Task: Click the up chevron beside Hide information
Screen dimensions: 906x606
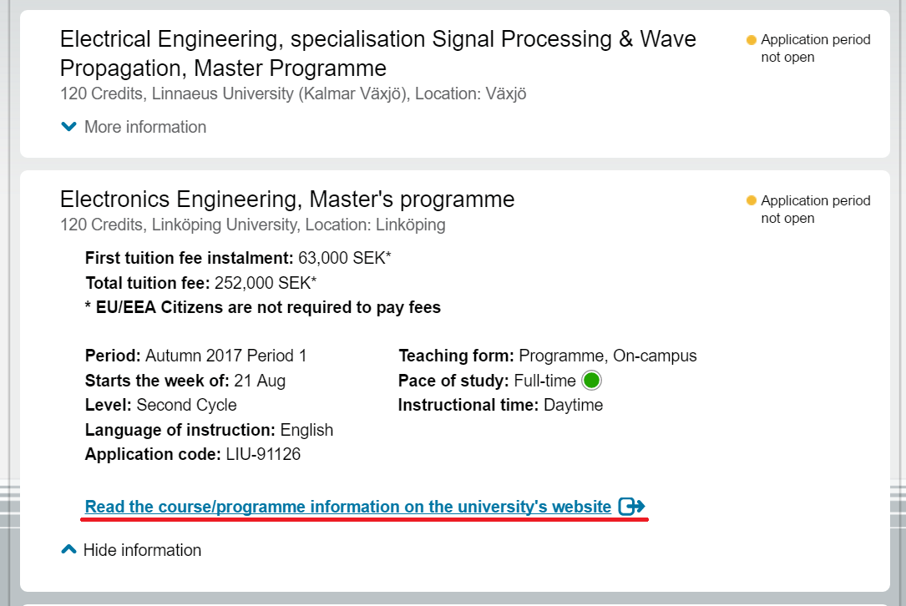Action: [x=69, y=550]
